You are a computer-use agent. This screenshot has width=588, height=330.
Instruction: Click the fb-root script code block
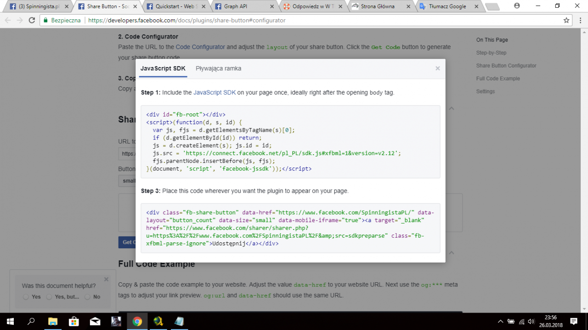290,142
